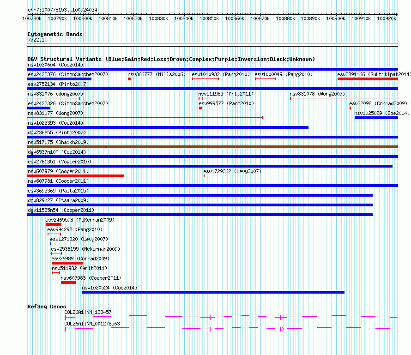Image resolution: width=411 pixels, height=355 pixels.
Task: Open the esv3693369 (Palta2015) label
Action: click(58, 191)
